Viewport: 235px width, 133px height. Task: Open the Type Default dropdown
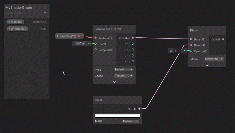pyautogui.click(x=124, y=70)
